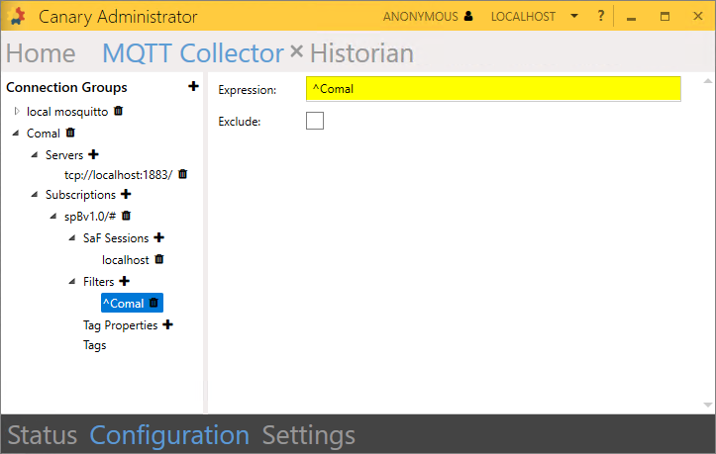Add a new subscription with plus icon
This screenshot has width=716, height=454.
coord(126,194)
